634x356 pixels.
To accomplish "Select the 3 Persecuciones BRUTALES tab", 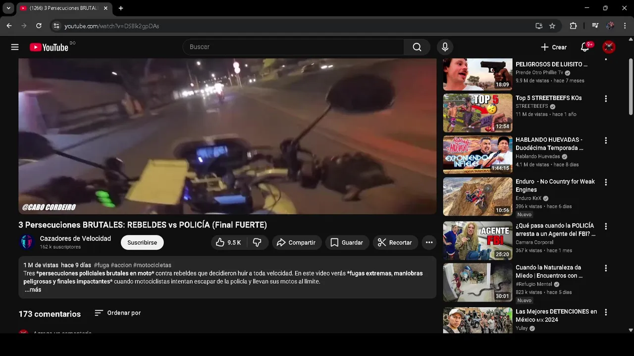I will (x=63, y=8).
